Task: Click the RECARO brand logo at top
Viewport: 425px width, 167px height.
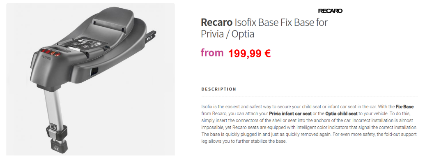Action: pos(330,11)
